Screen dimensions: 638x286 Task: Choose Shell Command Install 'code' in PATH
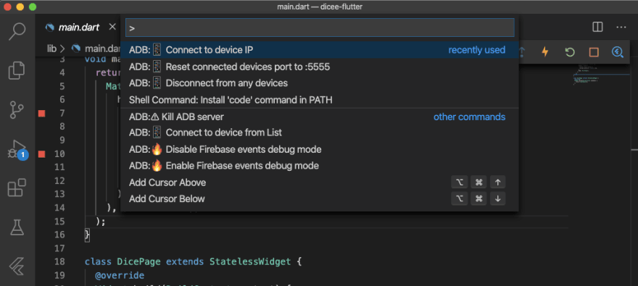pyautogui.click(x=320, y=100)
